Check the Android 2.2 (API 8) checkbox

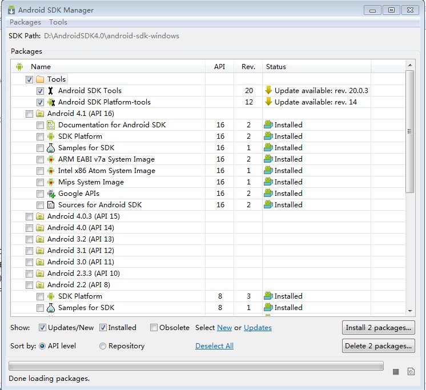pyautogui.click(x=29, y=285)
